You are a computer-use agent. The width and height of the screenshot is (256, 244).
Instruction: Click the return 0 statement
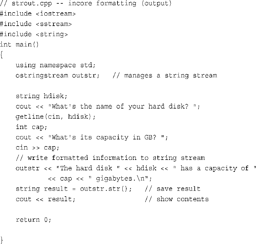pos(34,220)
